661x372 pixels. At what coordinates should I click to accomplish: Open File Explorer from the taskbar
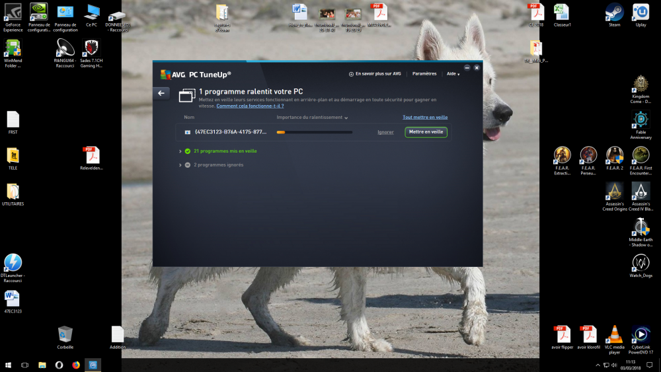pos(42,365)
